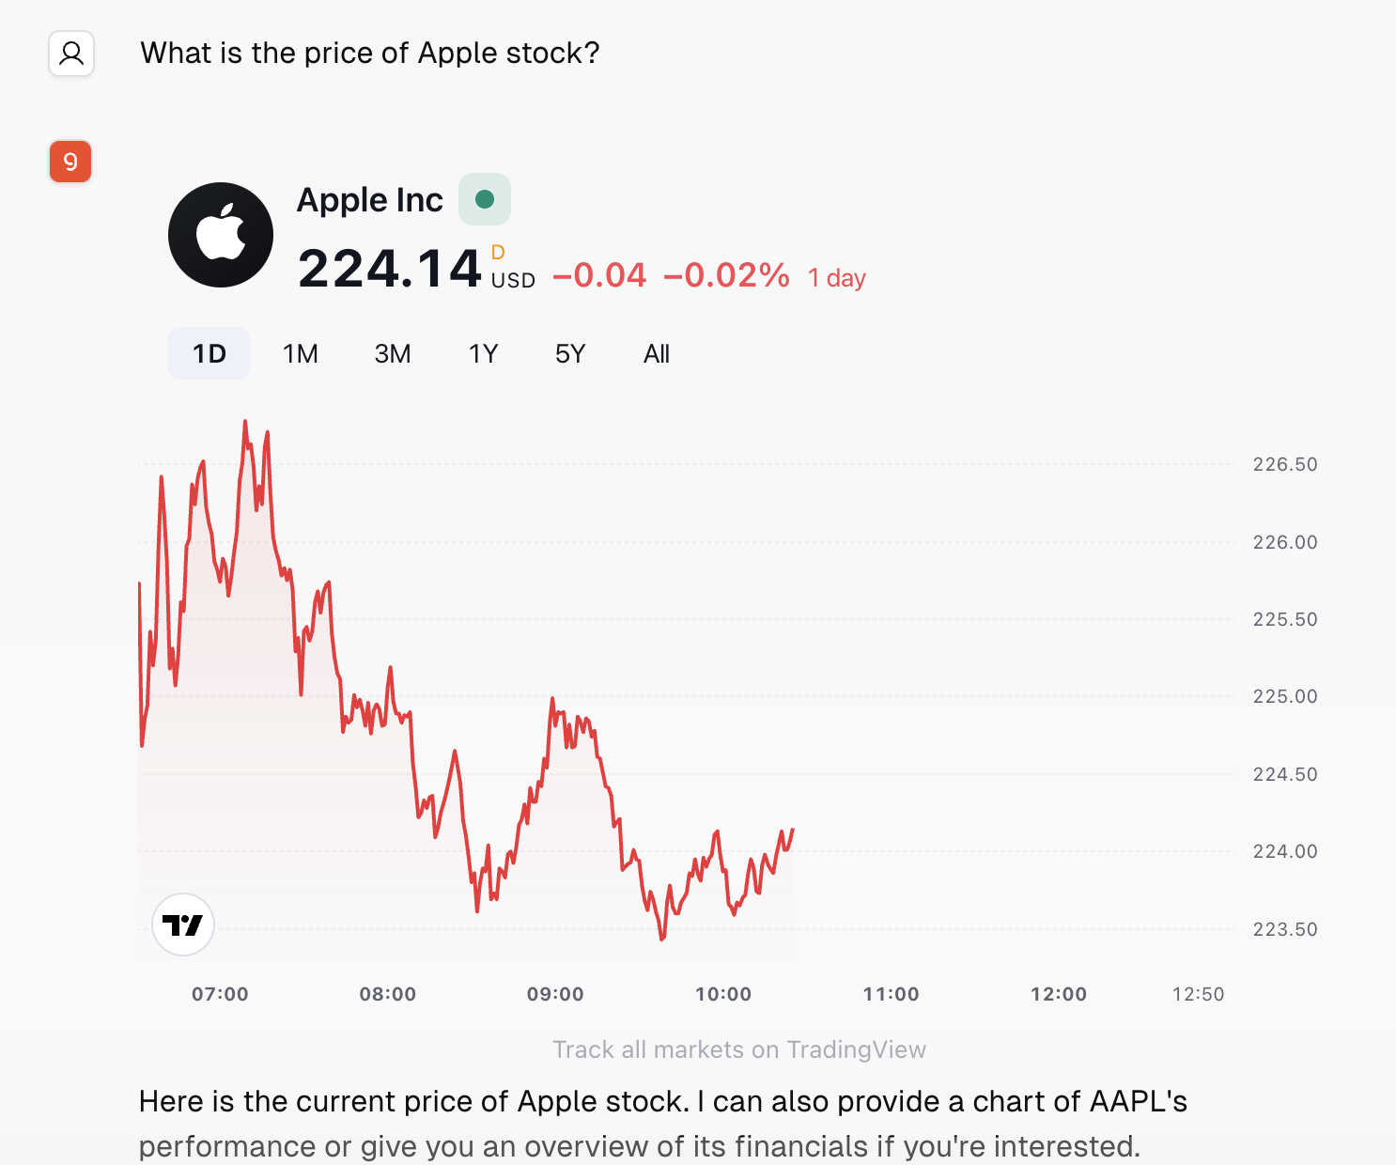Select the 1D time range tab
1396x1165 pixels.
click(x=209, y=353)
